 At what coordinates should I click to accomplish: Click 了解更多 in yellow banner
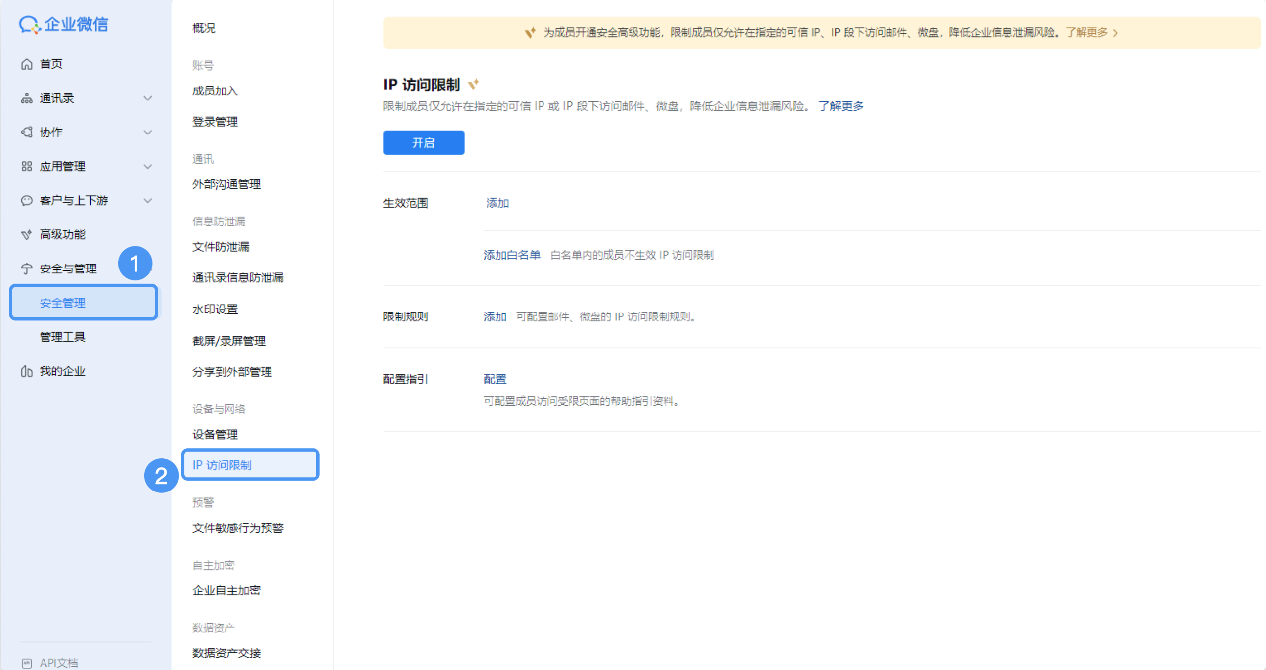[x=1087, y=33]
